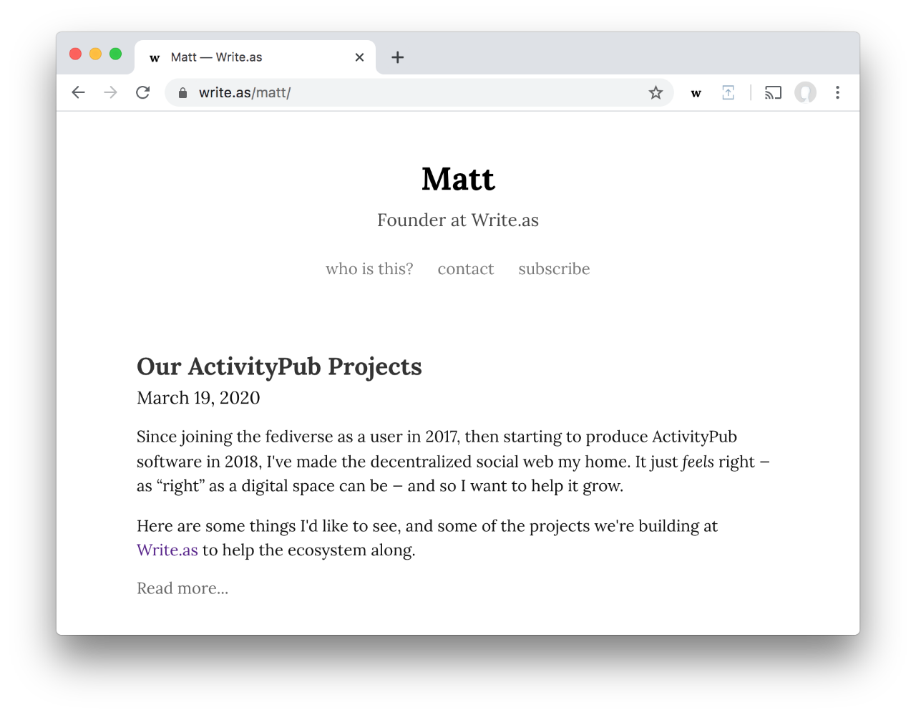Open the user profile avatar
The image size is (916, 715).
[x=805, y=92]
